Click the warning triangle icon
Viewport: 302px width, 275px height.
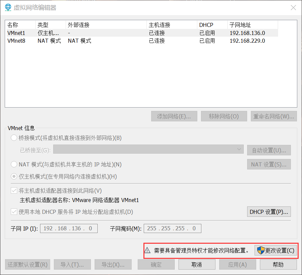[147, 250]
